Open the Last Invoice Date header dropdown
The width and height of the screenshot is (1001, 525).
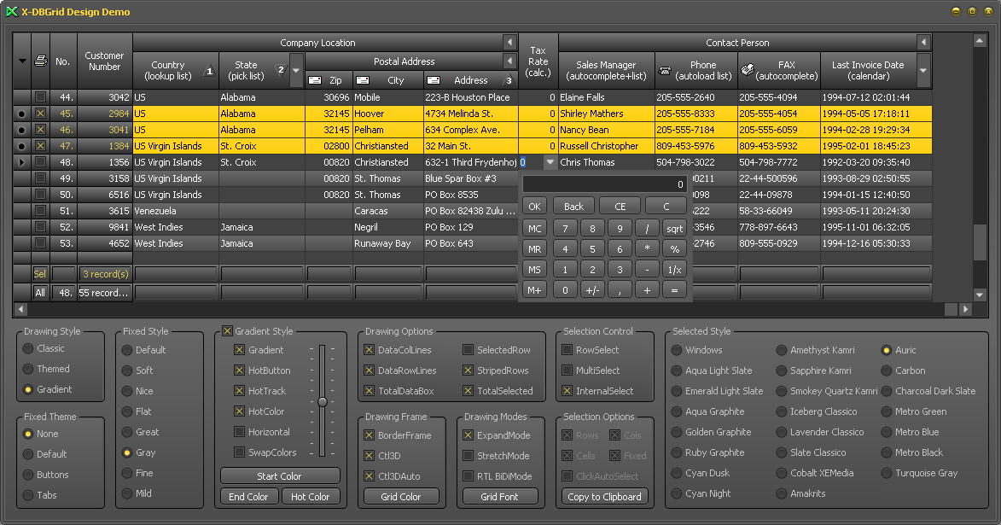pos(923,69)
